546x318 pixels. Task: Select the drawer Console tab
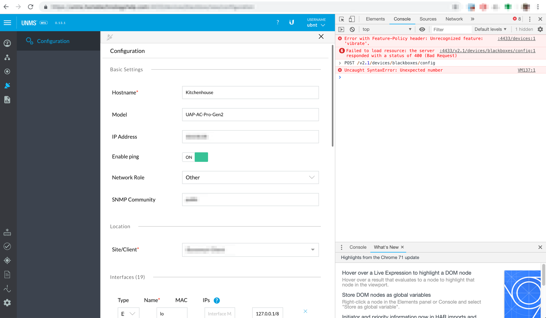[358, 247]
